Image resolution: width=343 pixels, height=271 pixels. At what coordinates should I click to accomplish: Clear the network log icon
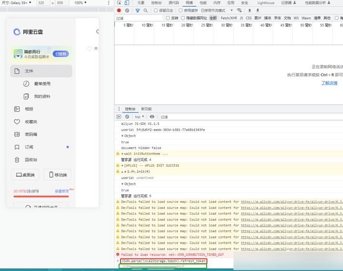coord(127,10)
